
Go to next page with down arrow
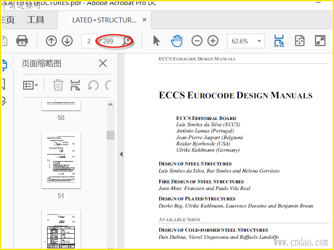tap(67, 41)
